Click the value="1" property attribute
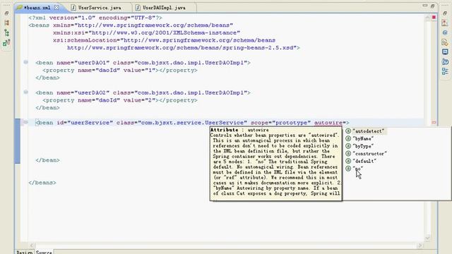The width and height of the screenshot is (452, 254). click(x=140, y=71)
